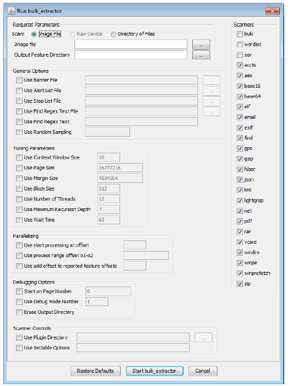Enable the Use Banner File checkbox

(x=19, y=80)
